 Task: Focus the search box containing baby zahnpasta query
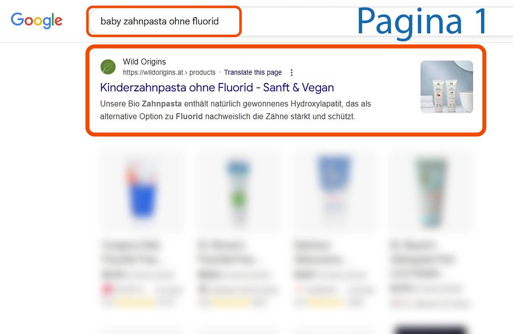click(164, 21)
